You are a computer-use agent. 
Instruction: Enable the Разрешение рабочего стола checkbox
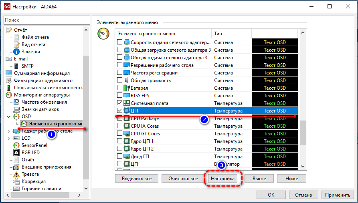click(119, 65)
